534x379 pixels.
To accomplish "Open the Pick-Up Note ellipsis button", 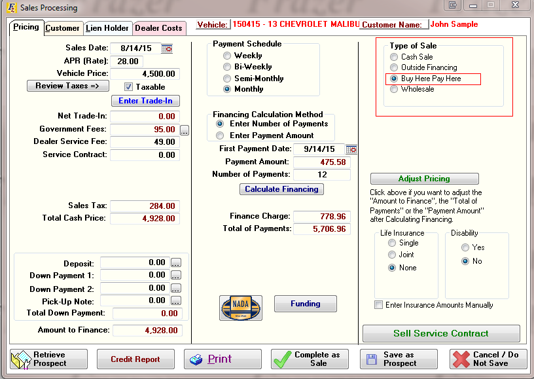I will (176, 300).
